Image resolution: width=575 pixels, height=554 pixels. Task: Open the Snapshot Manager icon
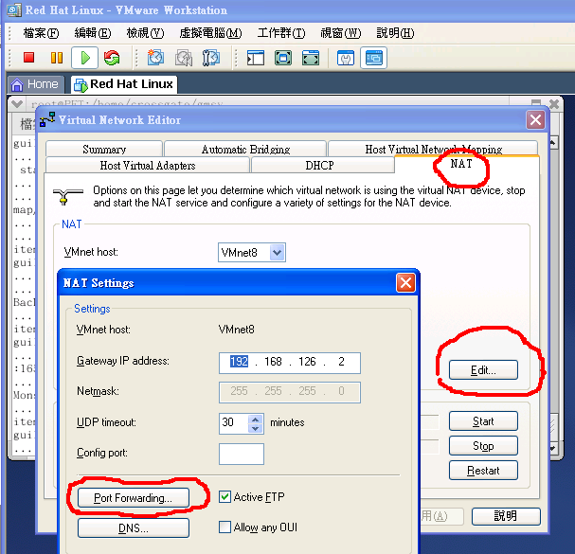point(211,58)
